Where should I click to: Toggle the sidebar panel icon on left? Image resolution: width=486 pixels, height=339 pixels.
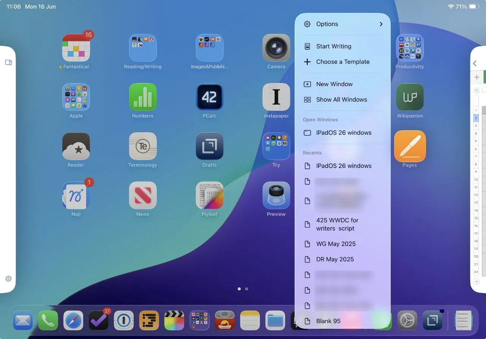[8, 62]
